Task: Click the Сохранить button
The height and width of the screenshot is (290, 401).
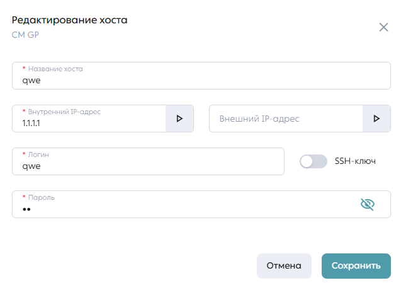Action: tap(356, 266)
